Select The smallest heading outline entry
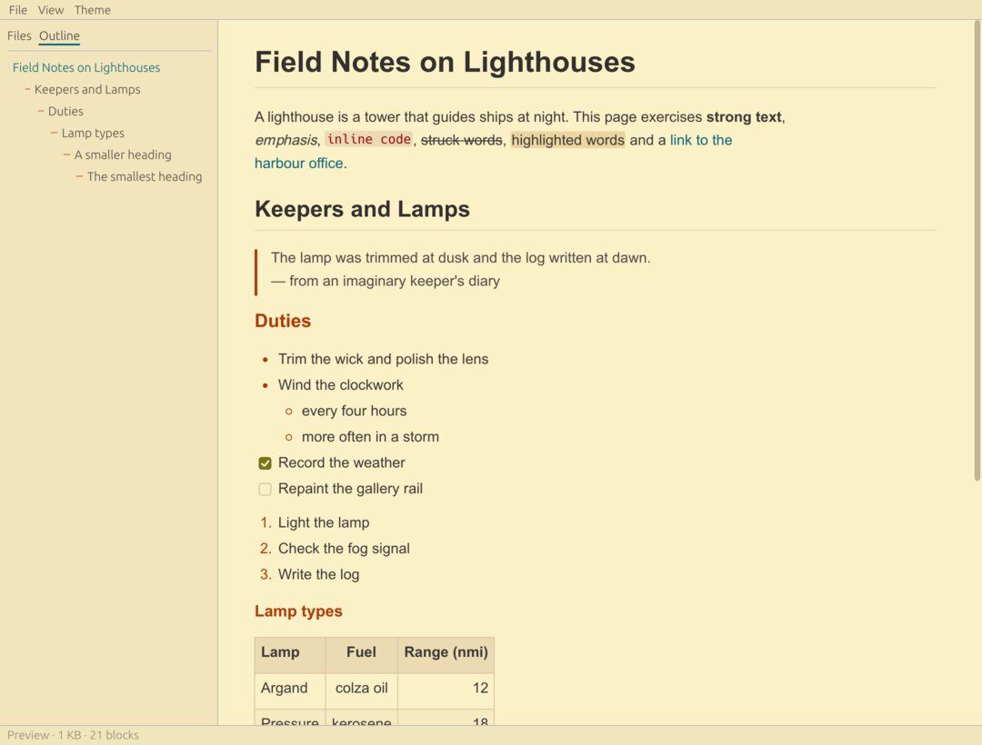982x745 pixels. (x=145, y=176)
